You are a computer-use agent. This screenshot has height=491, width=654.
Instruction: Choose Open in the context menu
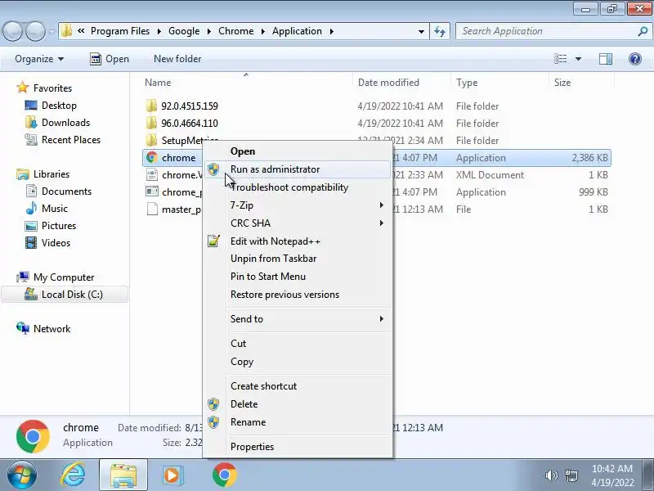(298, 151)
